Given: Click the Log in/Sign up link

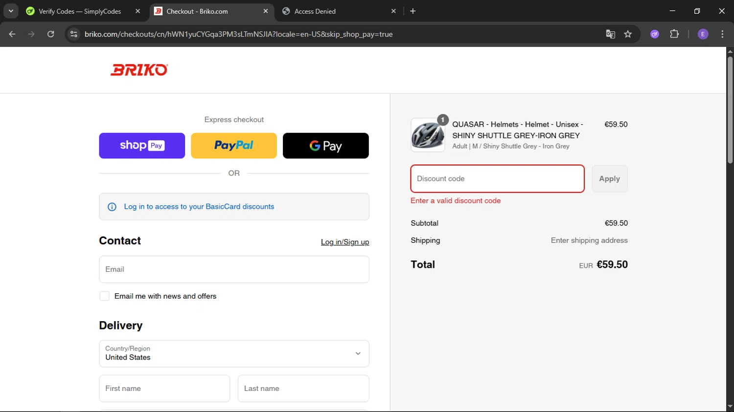Looking at the screenshot, I should [x=345, y=242].
